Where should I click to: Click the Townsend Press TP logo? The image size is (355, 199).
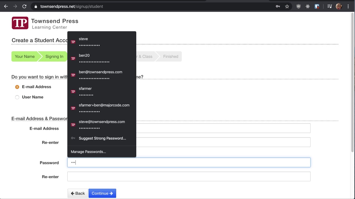click(20, 23)
